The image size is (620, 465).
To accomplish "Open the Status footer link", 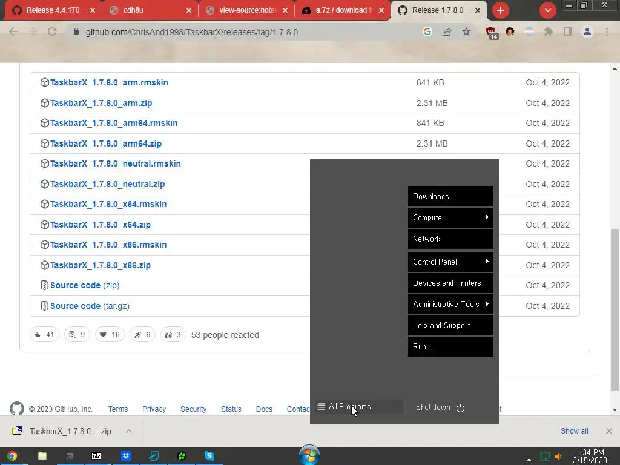I will (231, 409).
